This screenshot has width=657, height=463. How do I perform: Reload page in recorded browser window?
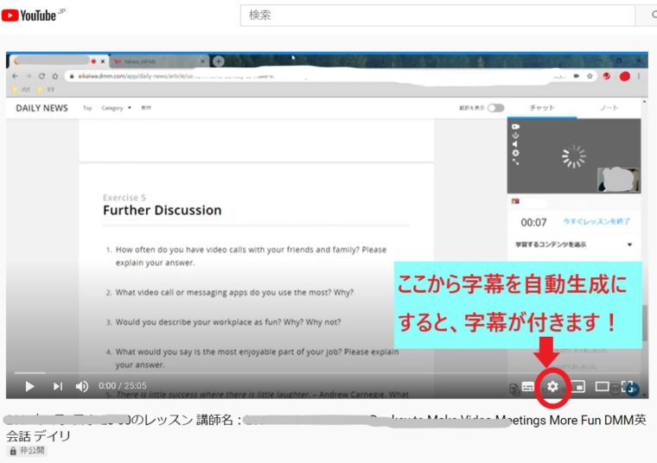point(41,76)
